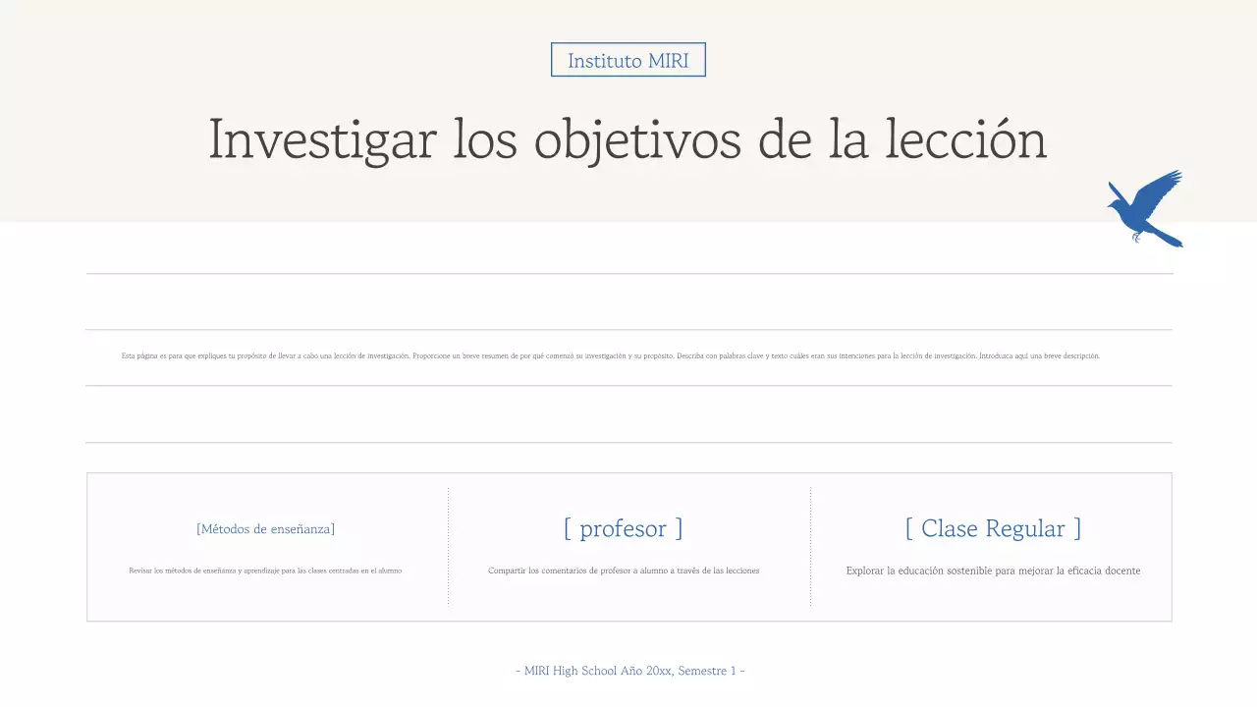This screenshot has height=707, width=1257.
Task: Click the top horizontal divider line
Action: pyautogui.click(x=628, y=273)
